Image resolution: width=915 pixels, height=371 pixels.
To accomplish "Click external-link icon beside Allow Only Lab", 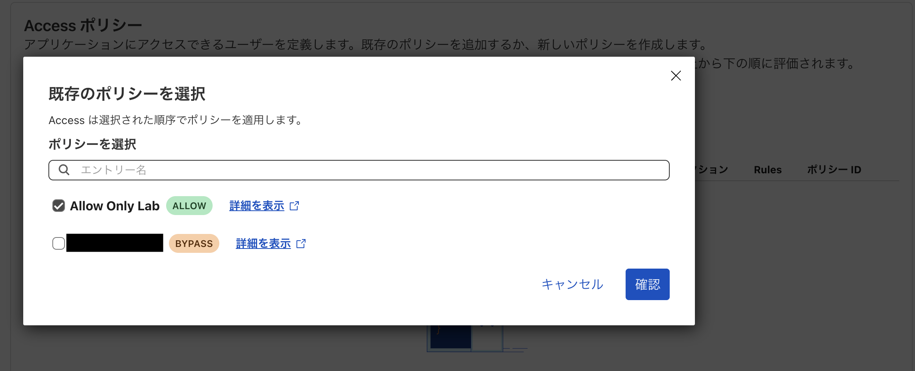I will (294, 206).
